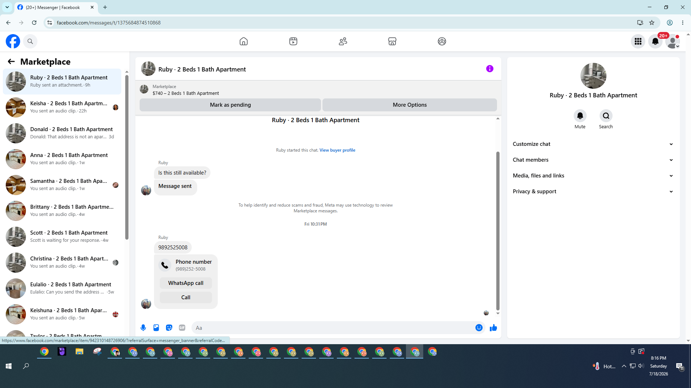691x388 pixels.
Task: Open a new browser tab
Action: [105, 7]
